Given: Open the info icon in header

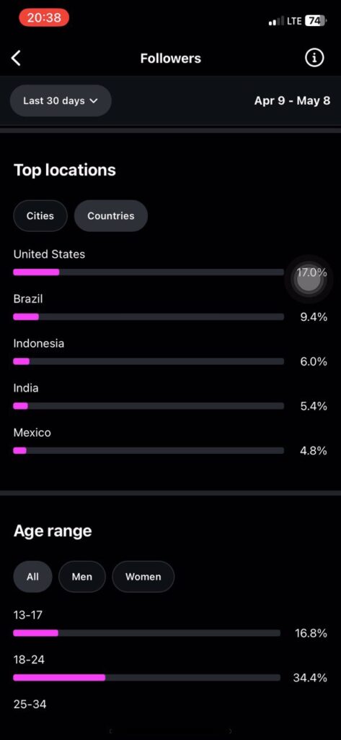Looking at the screenshot, I should click(314, 58).
